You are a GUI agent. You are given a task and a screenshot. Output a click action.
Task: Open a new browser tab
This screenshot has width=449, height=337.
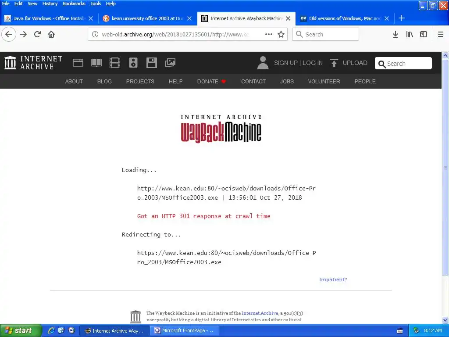(402, 18)
